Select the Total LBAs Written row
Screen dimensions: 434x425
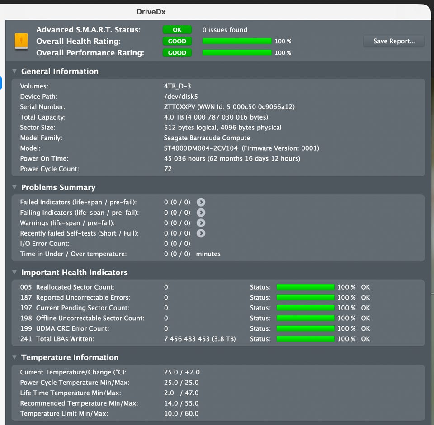point(218,339)
